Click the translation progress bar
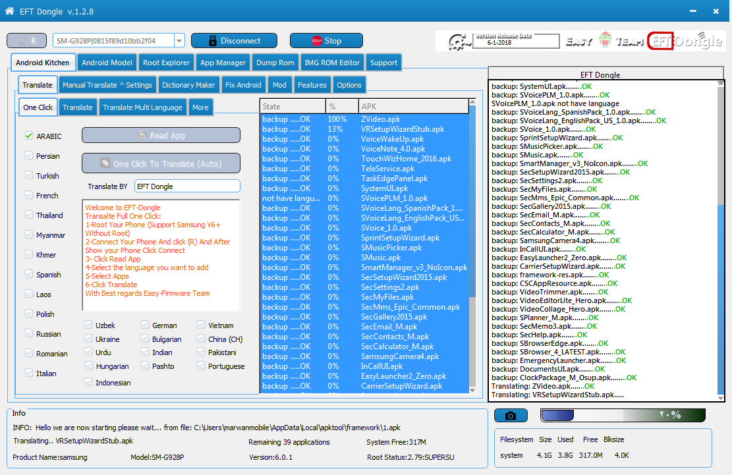This screenshot has height=475, width=732. tap(623, 415)
